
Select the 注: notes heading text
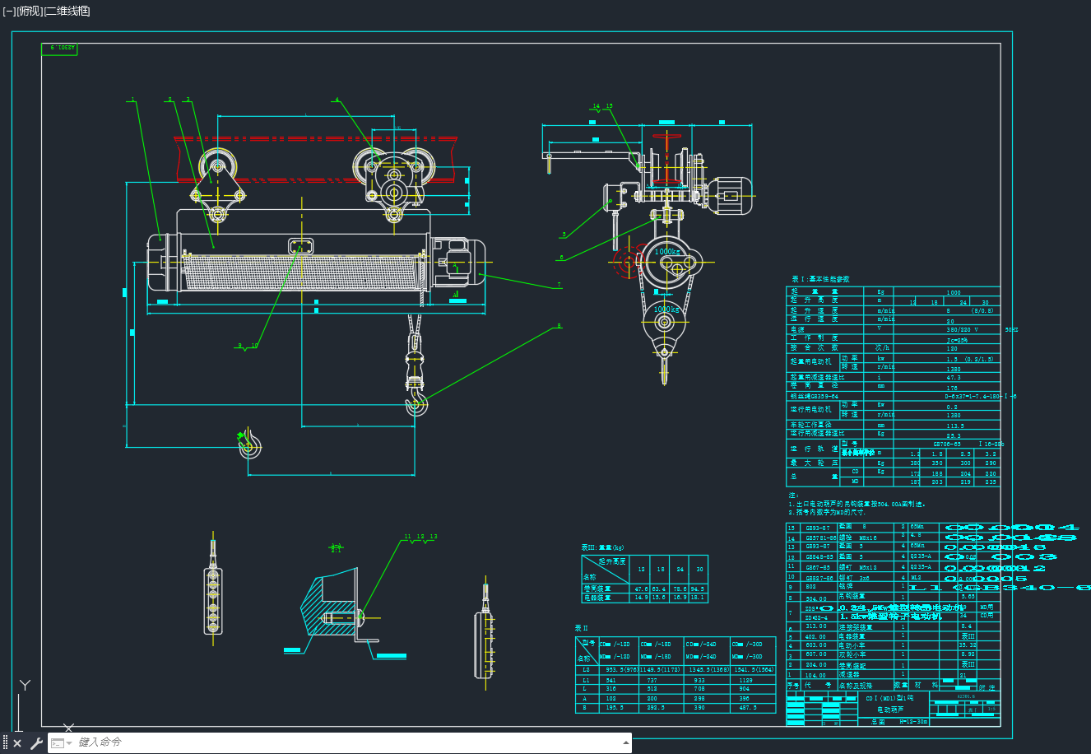pos(794,496)
